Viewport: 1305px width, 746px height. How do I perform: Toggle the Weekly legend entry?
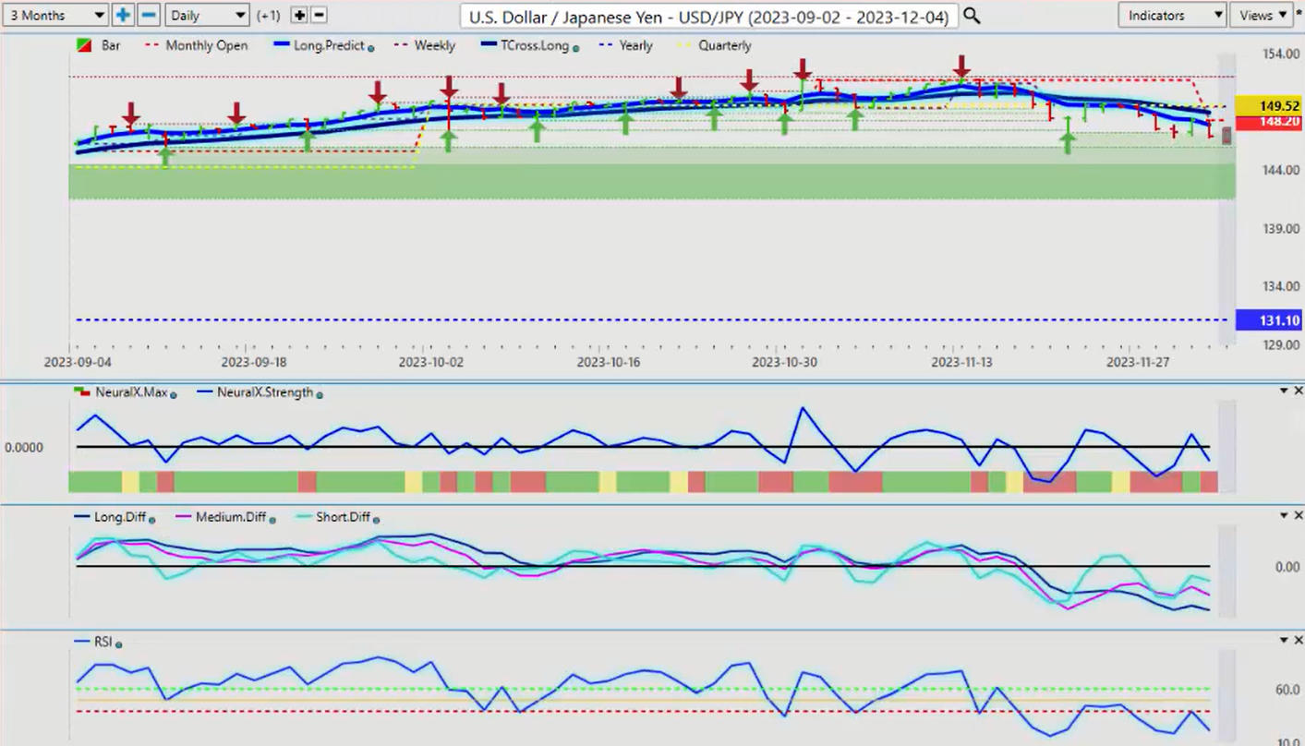pos(426,45)
